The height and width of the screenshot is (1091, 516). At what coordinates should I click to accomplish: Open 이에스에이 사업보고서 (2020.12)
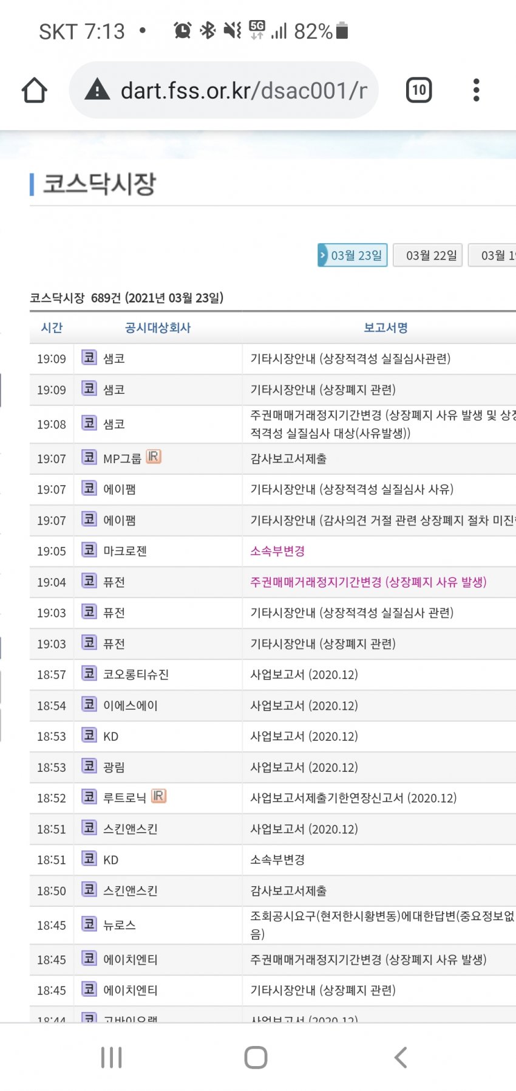pos(304,706)
